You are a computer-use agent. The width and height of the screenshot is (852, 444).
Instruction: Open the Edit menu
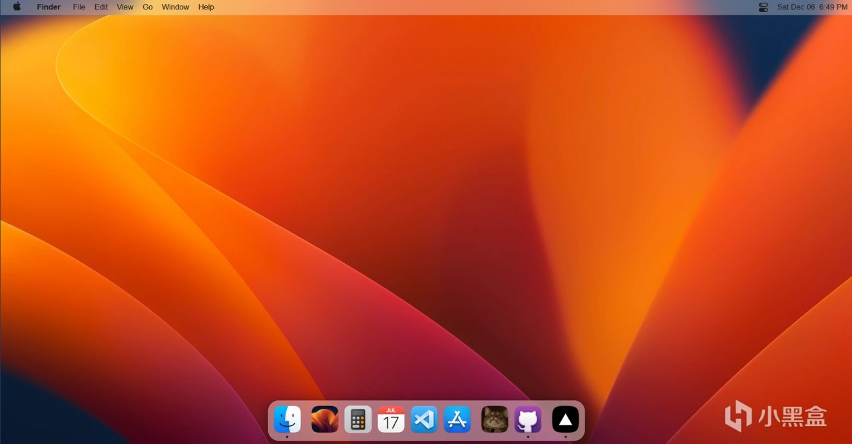click(101, 7)
